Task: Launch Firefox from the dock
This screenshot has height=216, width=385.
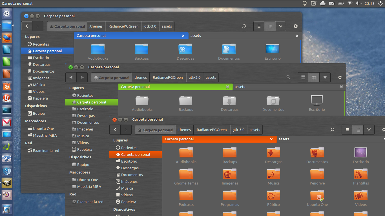Action: (x=7, y=37)
